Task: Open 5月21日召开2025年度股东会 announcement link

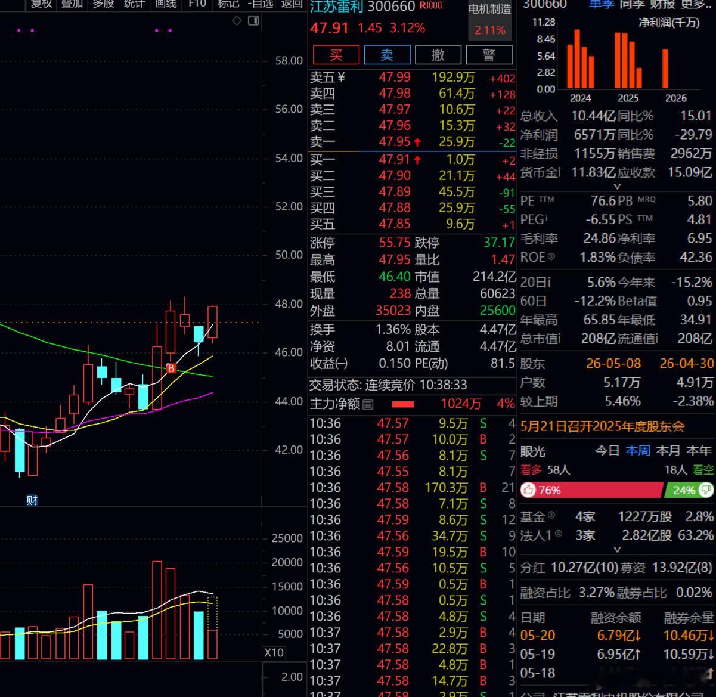Action: 602,426
